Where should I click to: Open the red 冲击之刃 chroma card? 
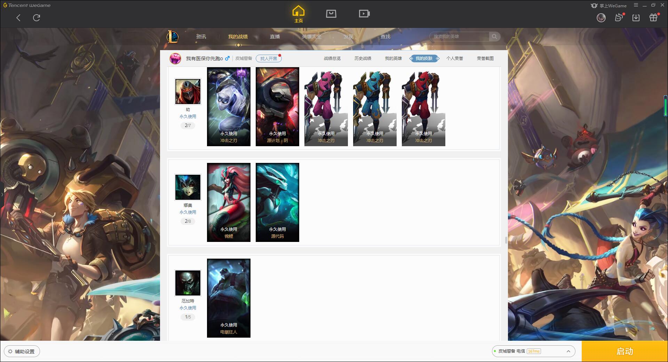tap(423, 107)
